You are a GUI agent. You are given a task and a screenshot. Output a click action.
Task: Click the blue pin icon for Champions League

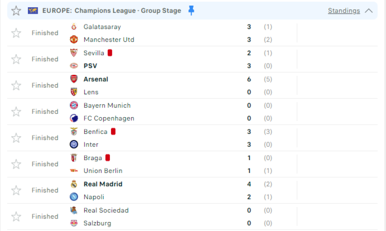[x=191, y=11]
